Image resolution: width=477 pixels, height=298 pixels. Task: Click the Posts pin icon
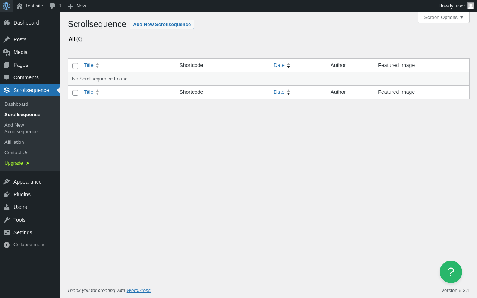(7, 39)
